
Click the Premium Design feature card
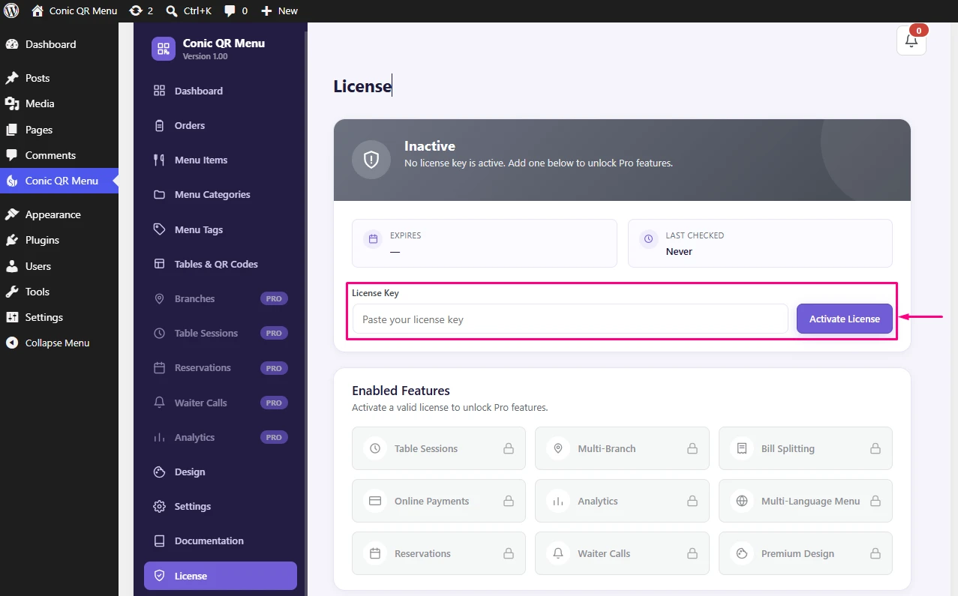coord(806,553)
